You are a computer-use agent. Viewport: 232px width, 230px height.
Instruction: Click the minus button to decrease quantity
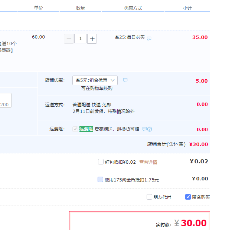[x=69, y=39]
